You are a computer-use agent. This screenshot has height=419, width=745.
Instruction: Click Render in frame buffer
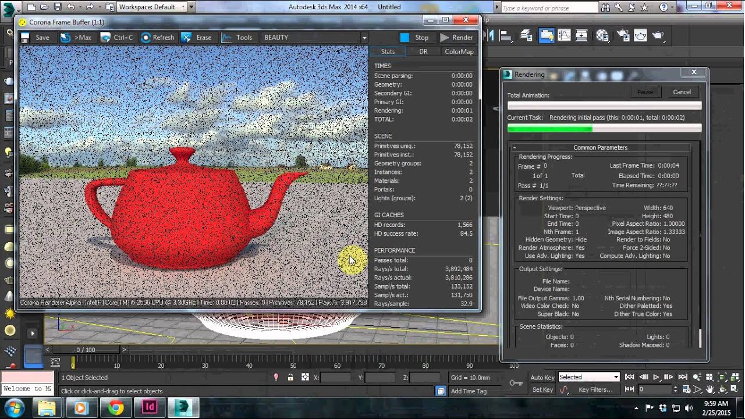[x=456, y=37]
